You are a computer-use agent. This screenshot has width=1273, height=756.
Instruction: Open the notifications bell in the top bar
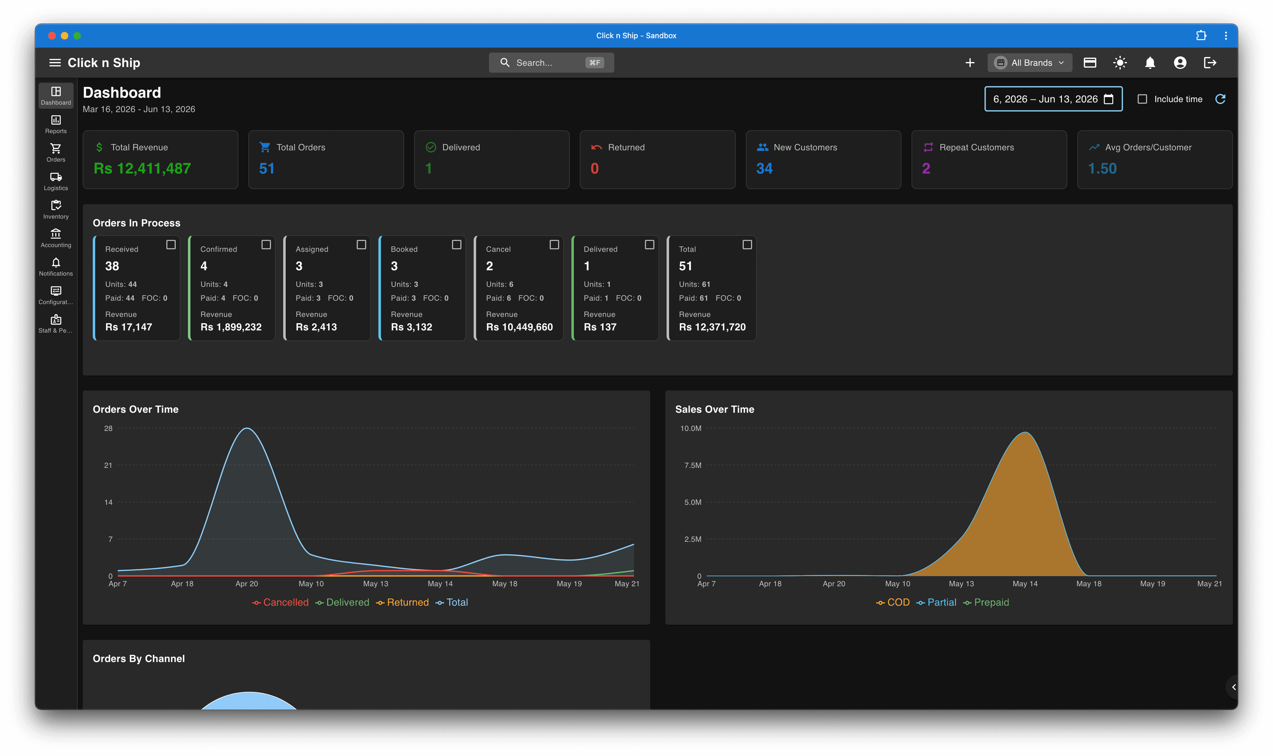point(1150,63)
